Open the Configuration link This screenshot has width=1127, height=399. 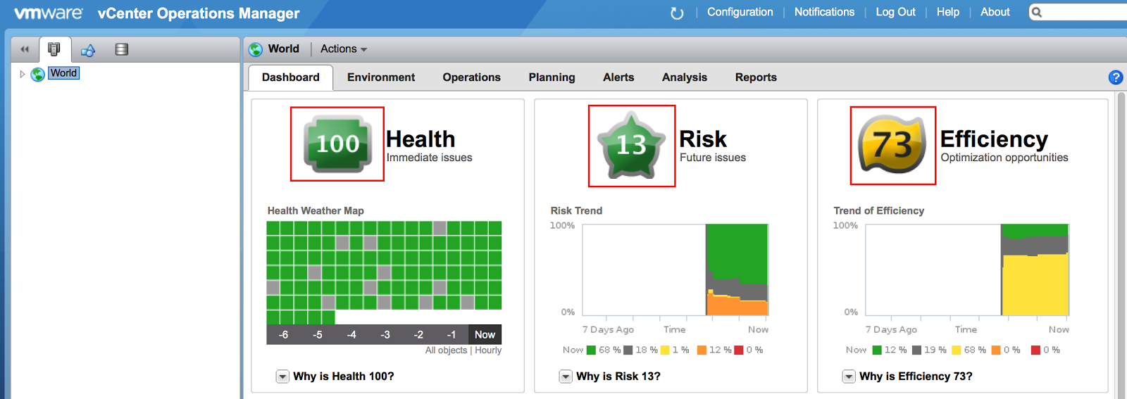point(740,12)
